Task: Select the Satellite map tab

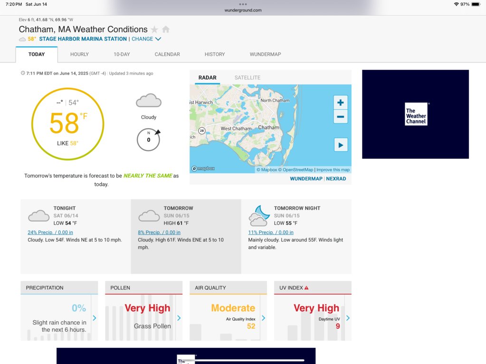Action: pos(248,78)
